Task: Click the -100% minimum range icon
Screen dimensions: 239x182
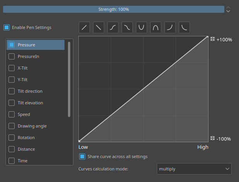Action: point(212,138)
